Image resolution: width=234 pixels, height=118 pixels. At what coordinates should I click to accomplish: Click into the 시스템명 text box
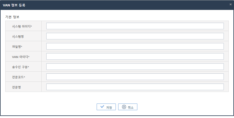[x=135, y=36]
